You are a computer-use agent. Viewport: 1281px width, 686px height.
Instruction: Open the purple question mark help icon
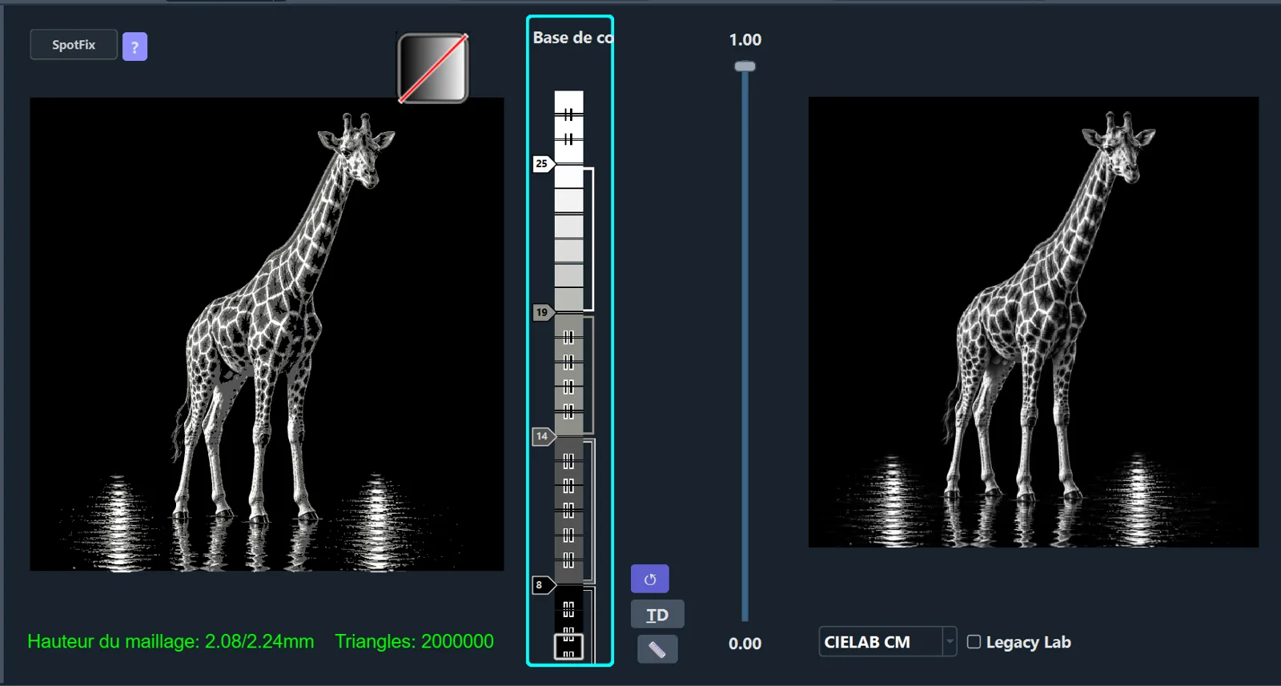(135, 46)
